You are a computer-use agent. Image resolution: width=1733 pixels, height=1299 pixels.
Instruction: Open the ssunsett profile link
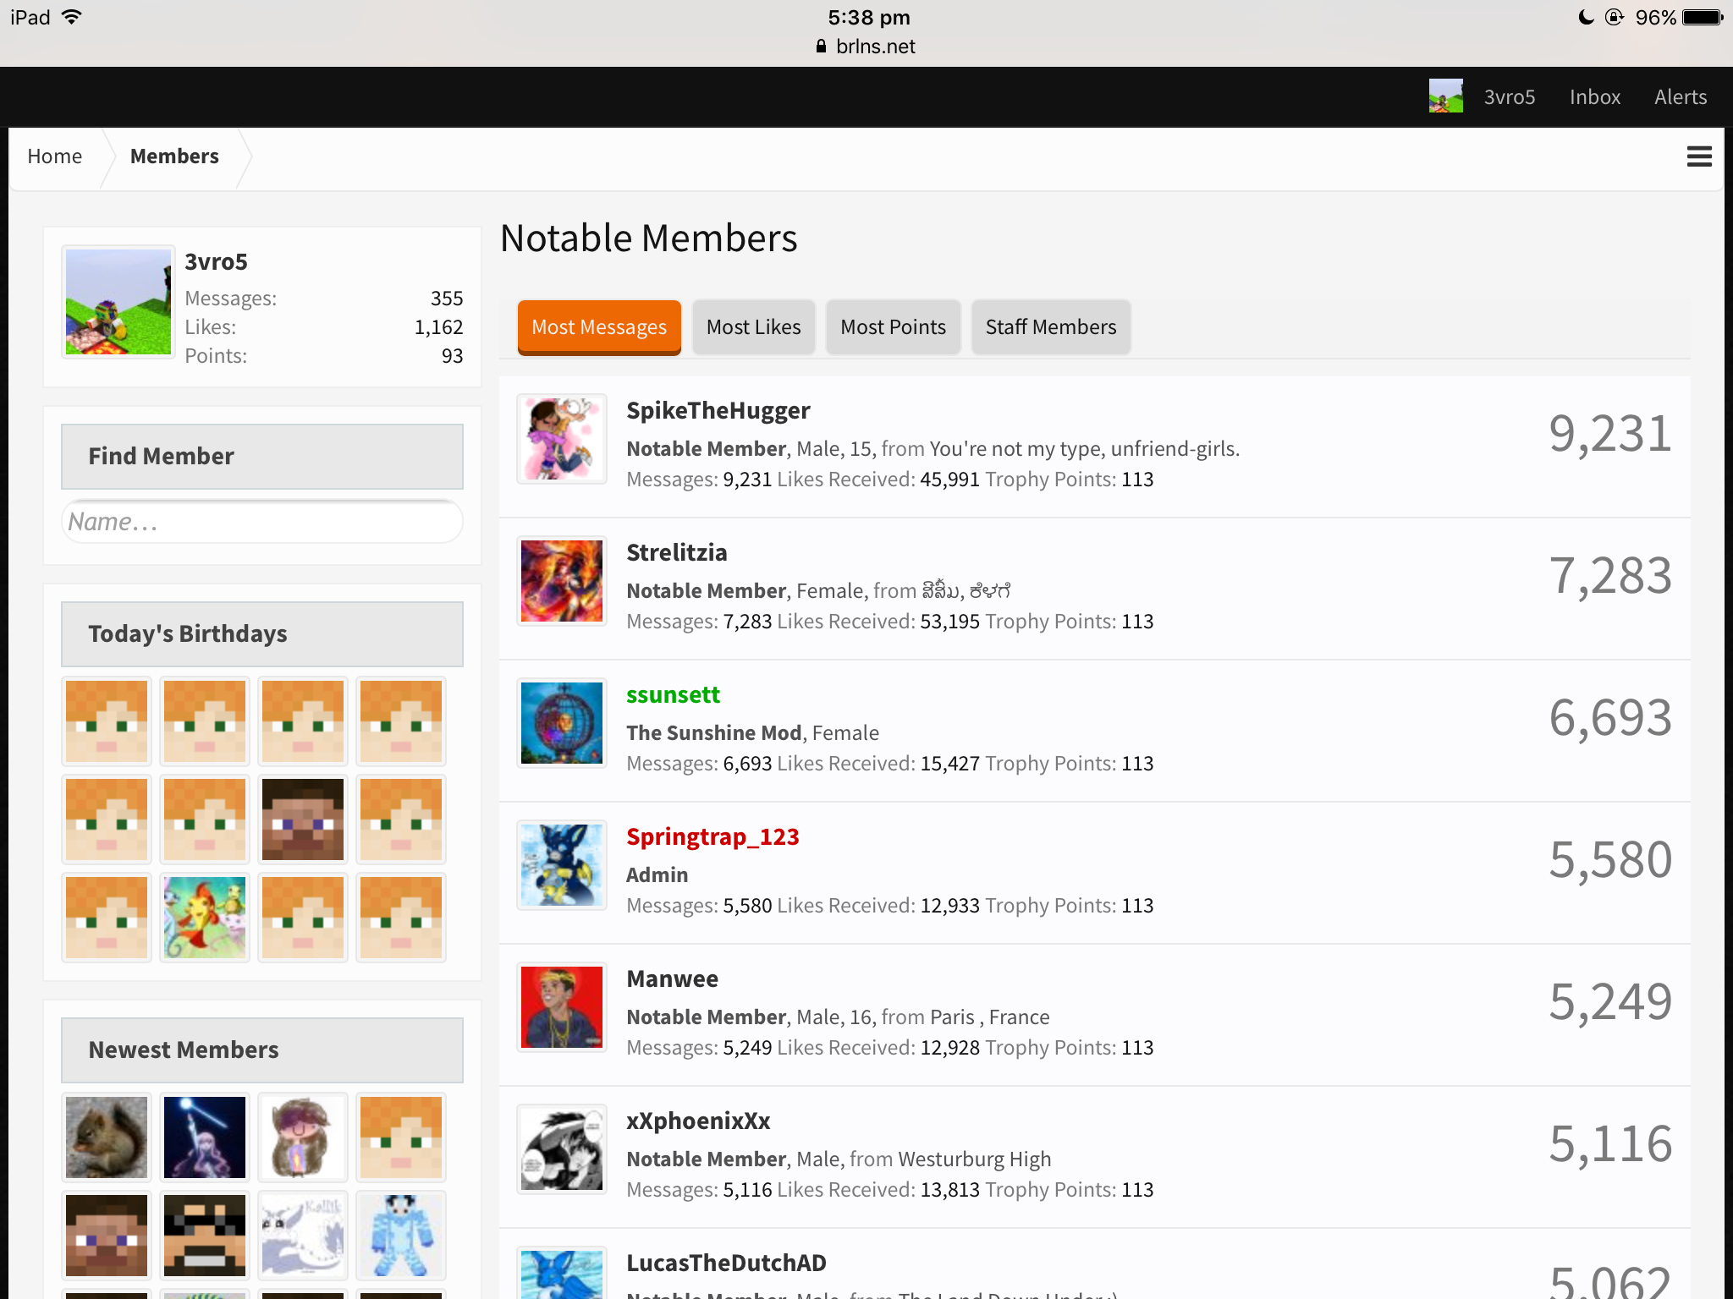coord(673,694)
